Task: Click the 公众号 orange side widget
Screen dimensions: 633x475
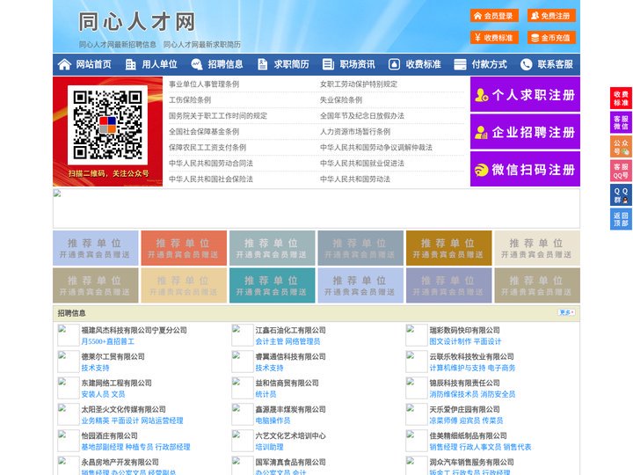Action: point(621,147)
